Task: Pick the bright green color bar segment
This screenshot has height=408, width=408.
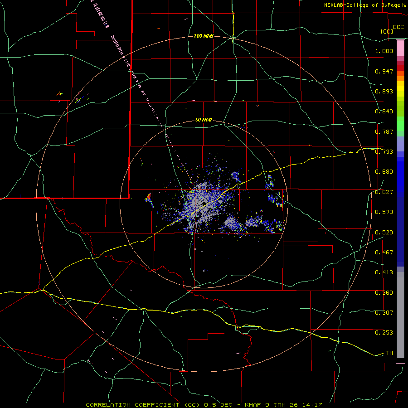Action: (x=400, y=124)
